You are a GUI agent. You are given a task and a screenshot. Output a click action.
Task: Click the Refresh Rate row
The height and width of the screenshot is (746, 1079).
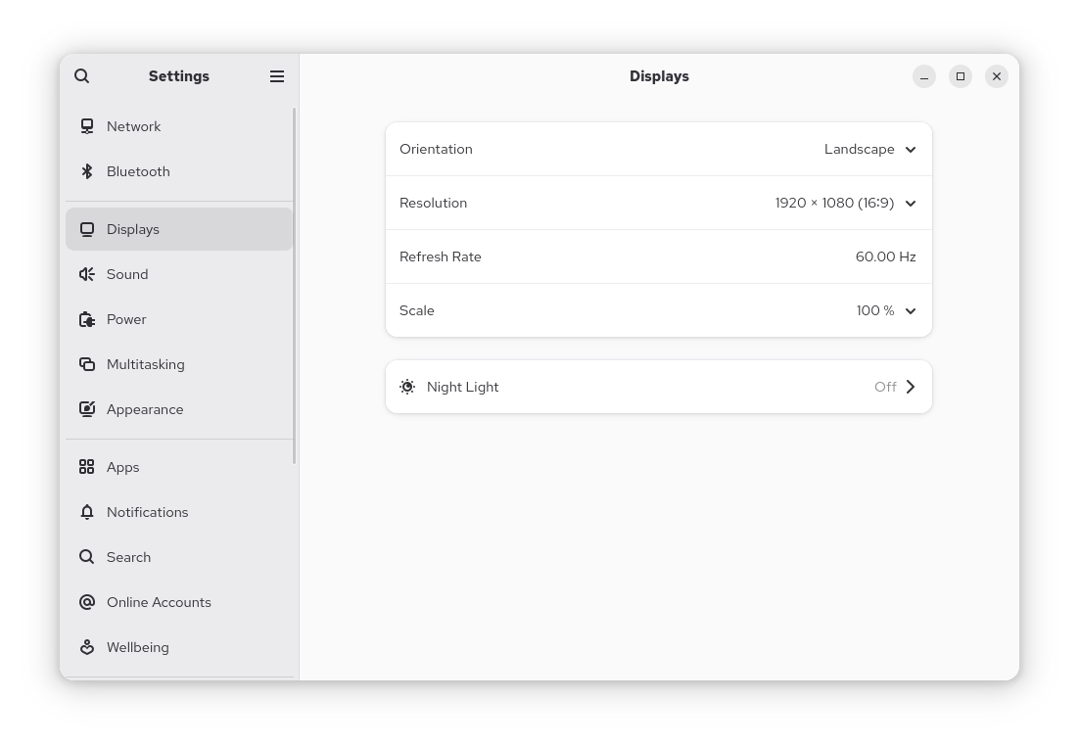(659, 256)
